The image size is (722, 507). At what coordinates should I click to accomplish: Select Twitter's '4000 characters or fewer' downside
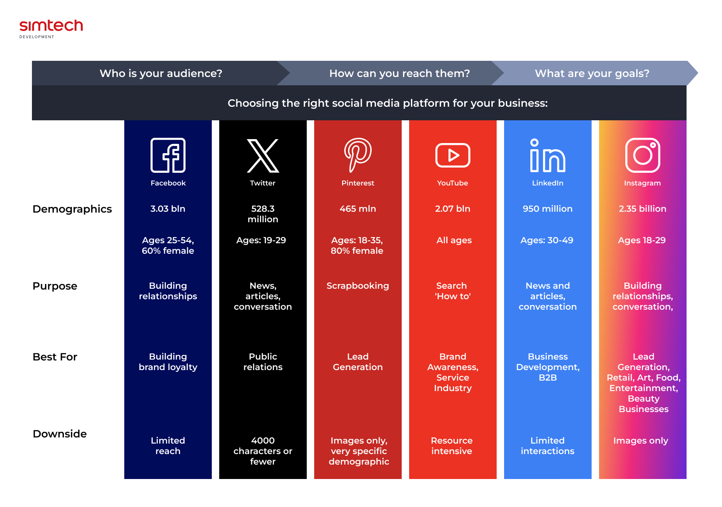coord(263,451)
